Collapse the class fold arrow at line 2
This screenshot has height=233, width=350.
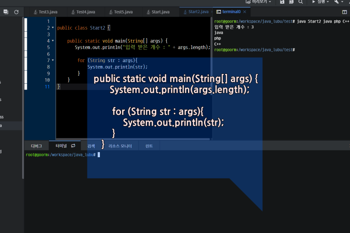[x=53, y=28]
